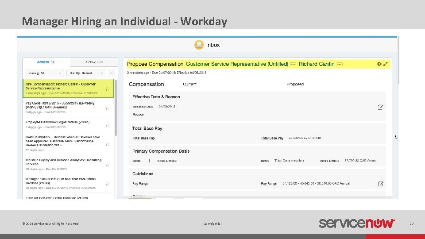Switch to the Actions tab
Image resolution: width=425 pixels, height=239 pixels.
point(46,62)
